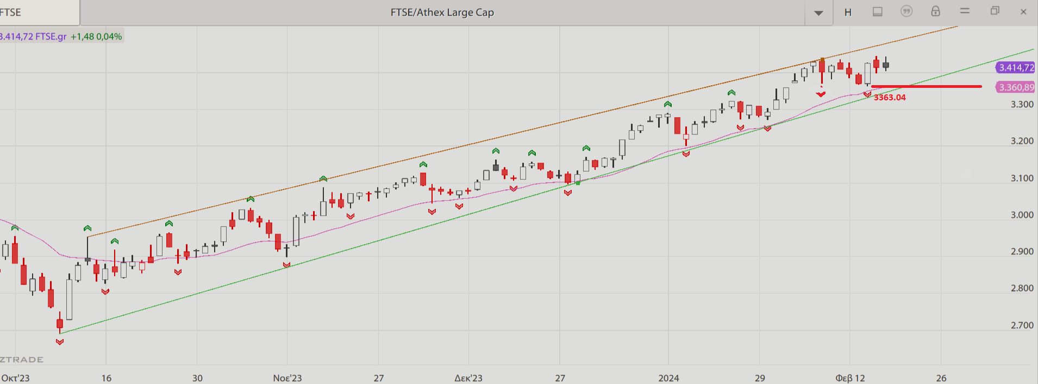Open the quote comments icon
1038x384 pixels.
click(x=906, y=11)
